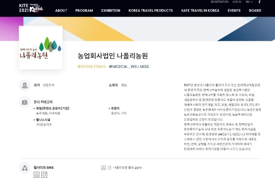Click the 웹사이트-SNS label
Image resolution: width=275 pixels, height=180 pixels.
coord(44,168)
